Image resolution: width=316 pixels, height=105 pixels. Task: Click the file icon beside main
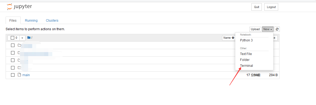click(x=19, y=75)
